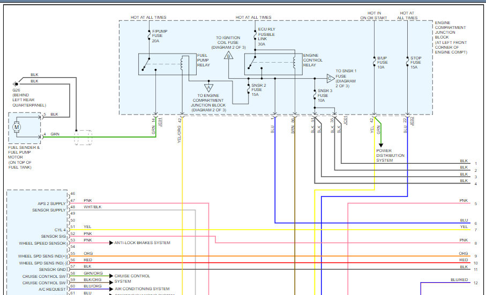Click the CYL 4 pin label
The width and height of the screenshot is (486, 295).
pyautogui.click(x=60, y=230)
